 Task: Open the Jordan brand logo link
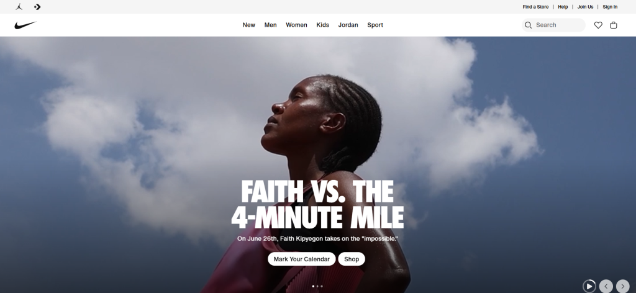pos(19,7)
